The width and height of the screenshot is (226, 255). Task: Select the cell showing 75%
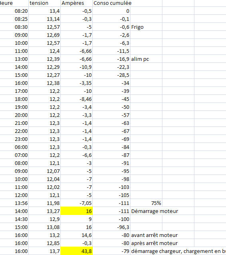[146, 203]
